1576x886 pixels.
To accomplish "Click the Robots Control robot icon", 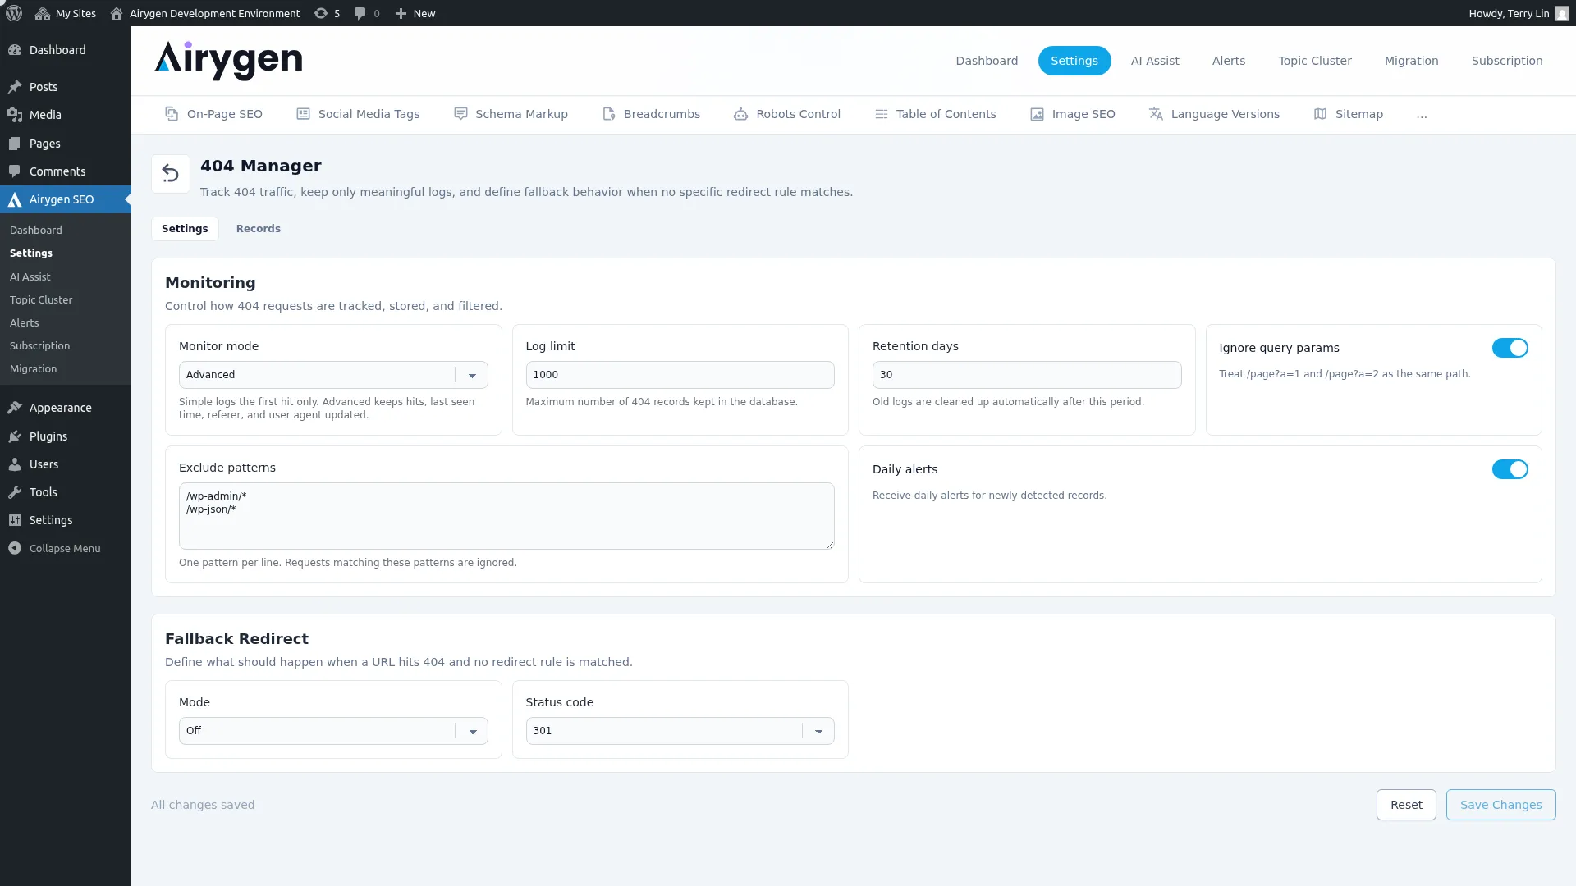I will (741, 114).
